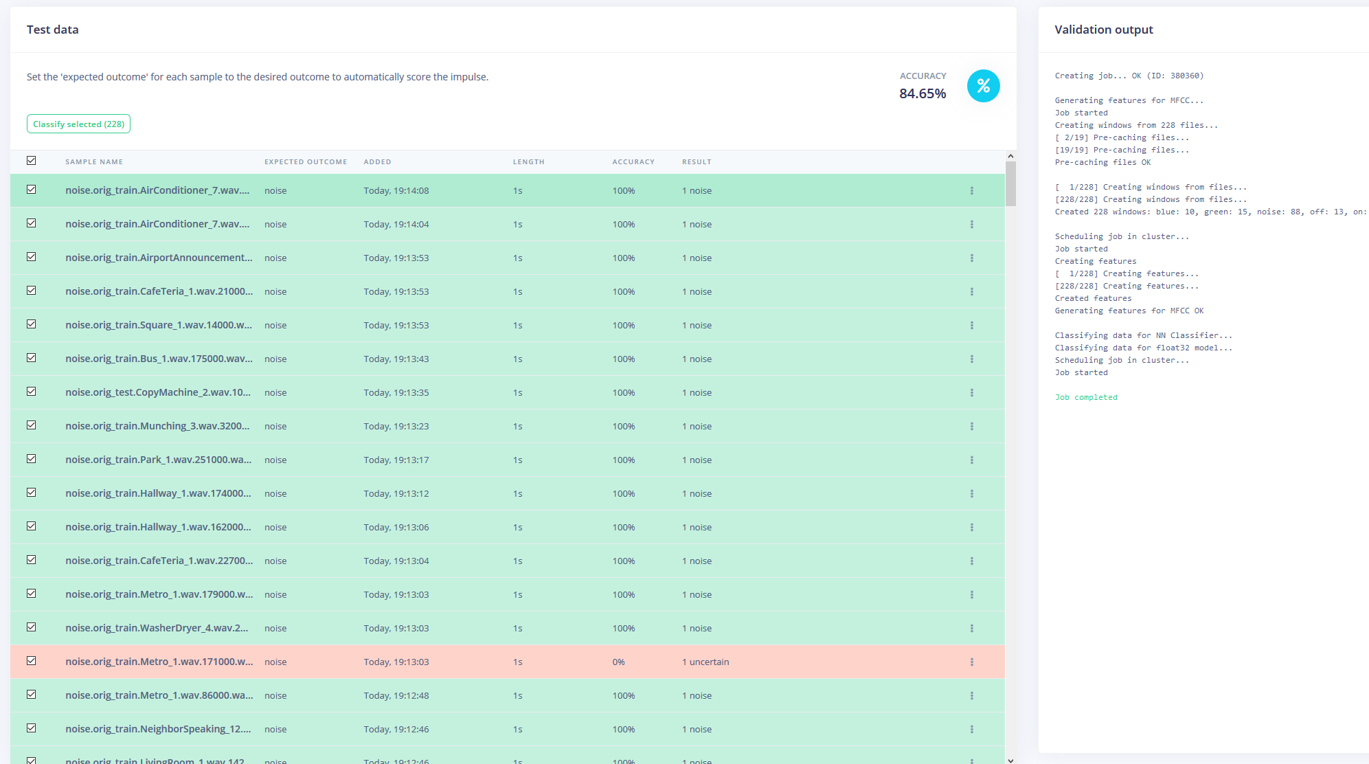The image size is (1369, 764).
Task: Click the scrollbar down arrow
Action: [x=1010, y=760]
